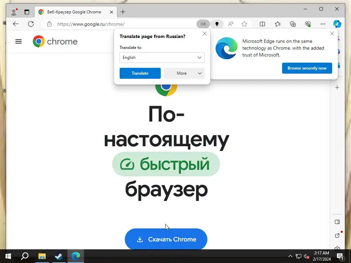This screenshot has width=351, height=263.
Task: Open Read aloud feature
Action: pyautogui.click(x=231, y=24)
